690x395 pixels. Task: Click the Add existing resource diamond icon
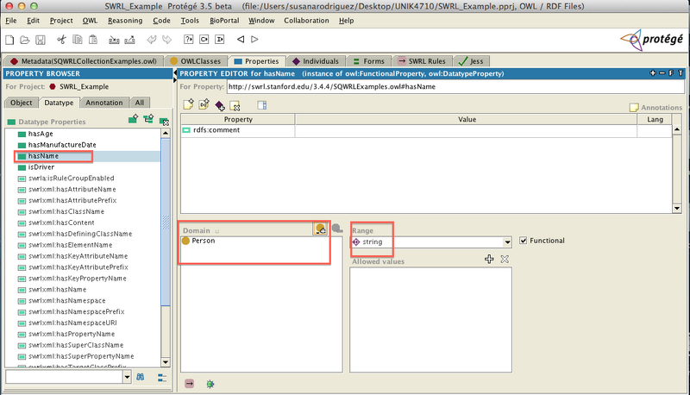click(220, 105)
